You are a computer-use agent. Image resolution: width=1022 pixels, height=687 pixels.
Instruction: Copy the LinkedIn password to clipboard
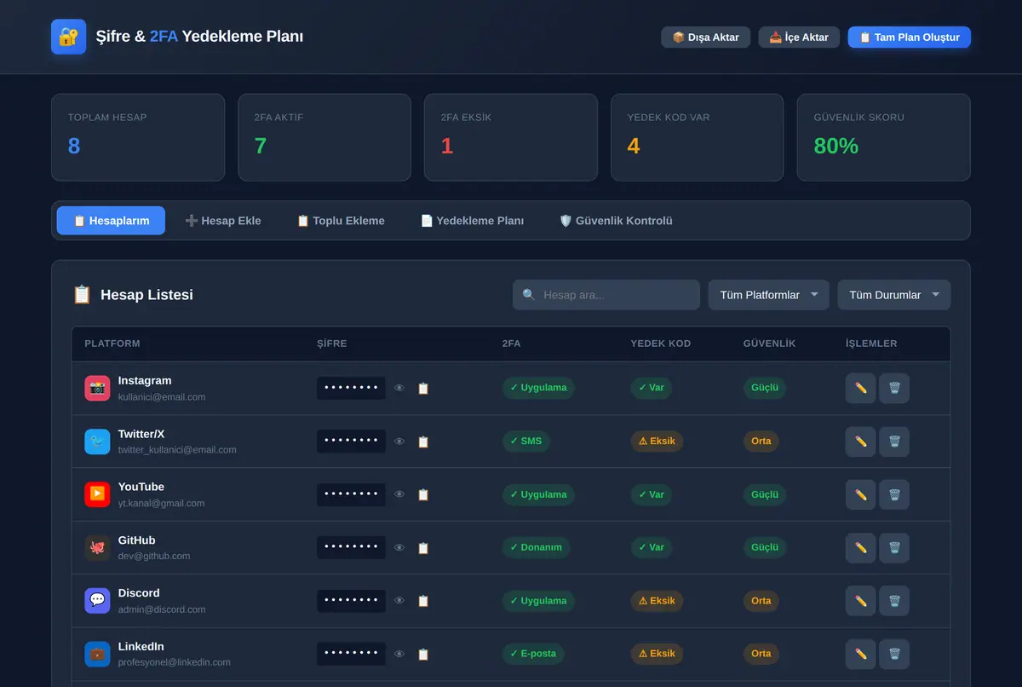coord(423,654)
